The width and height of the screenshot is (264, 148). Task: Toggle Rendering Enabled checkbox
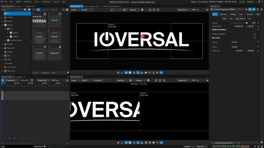(255, 34)
